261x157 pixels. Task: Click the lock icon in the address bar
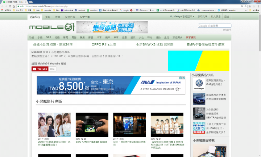[18, 6]
